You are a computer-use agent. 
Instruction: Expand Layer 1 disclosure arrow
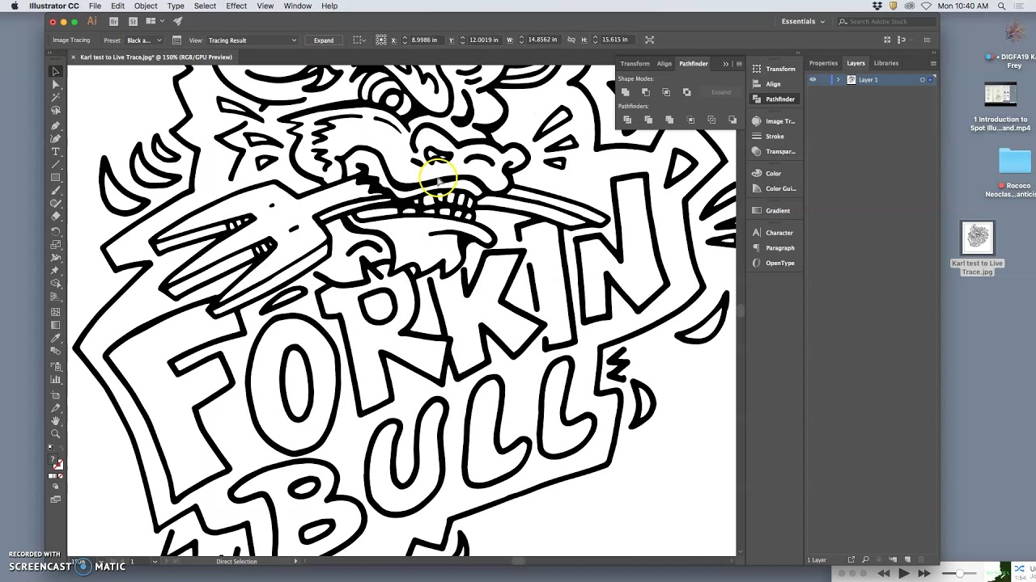838,80
